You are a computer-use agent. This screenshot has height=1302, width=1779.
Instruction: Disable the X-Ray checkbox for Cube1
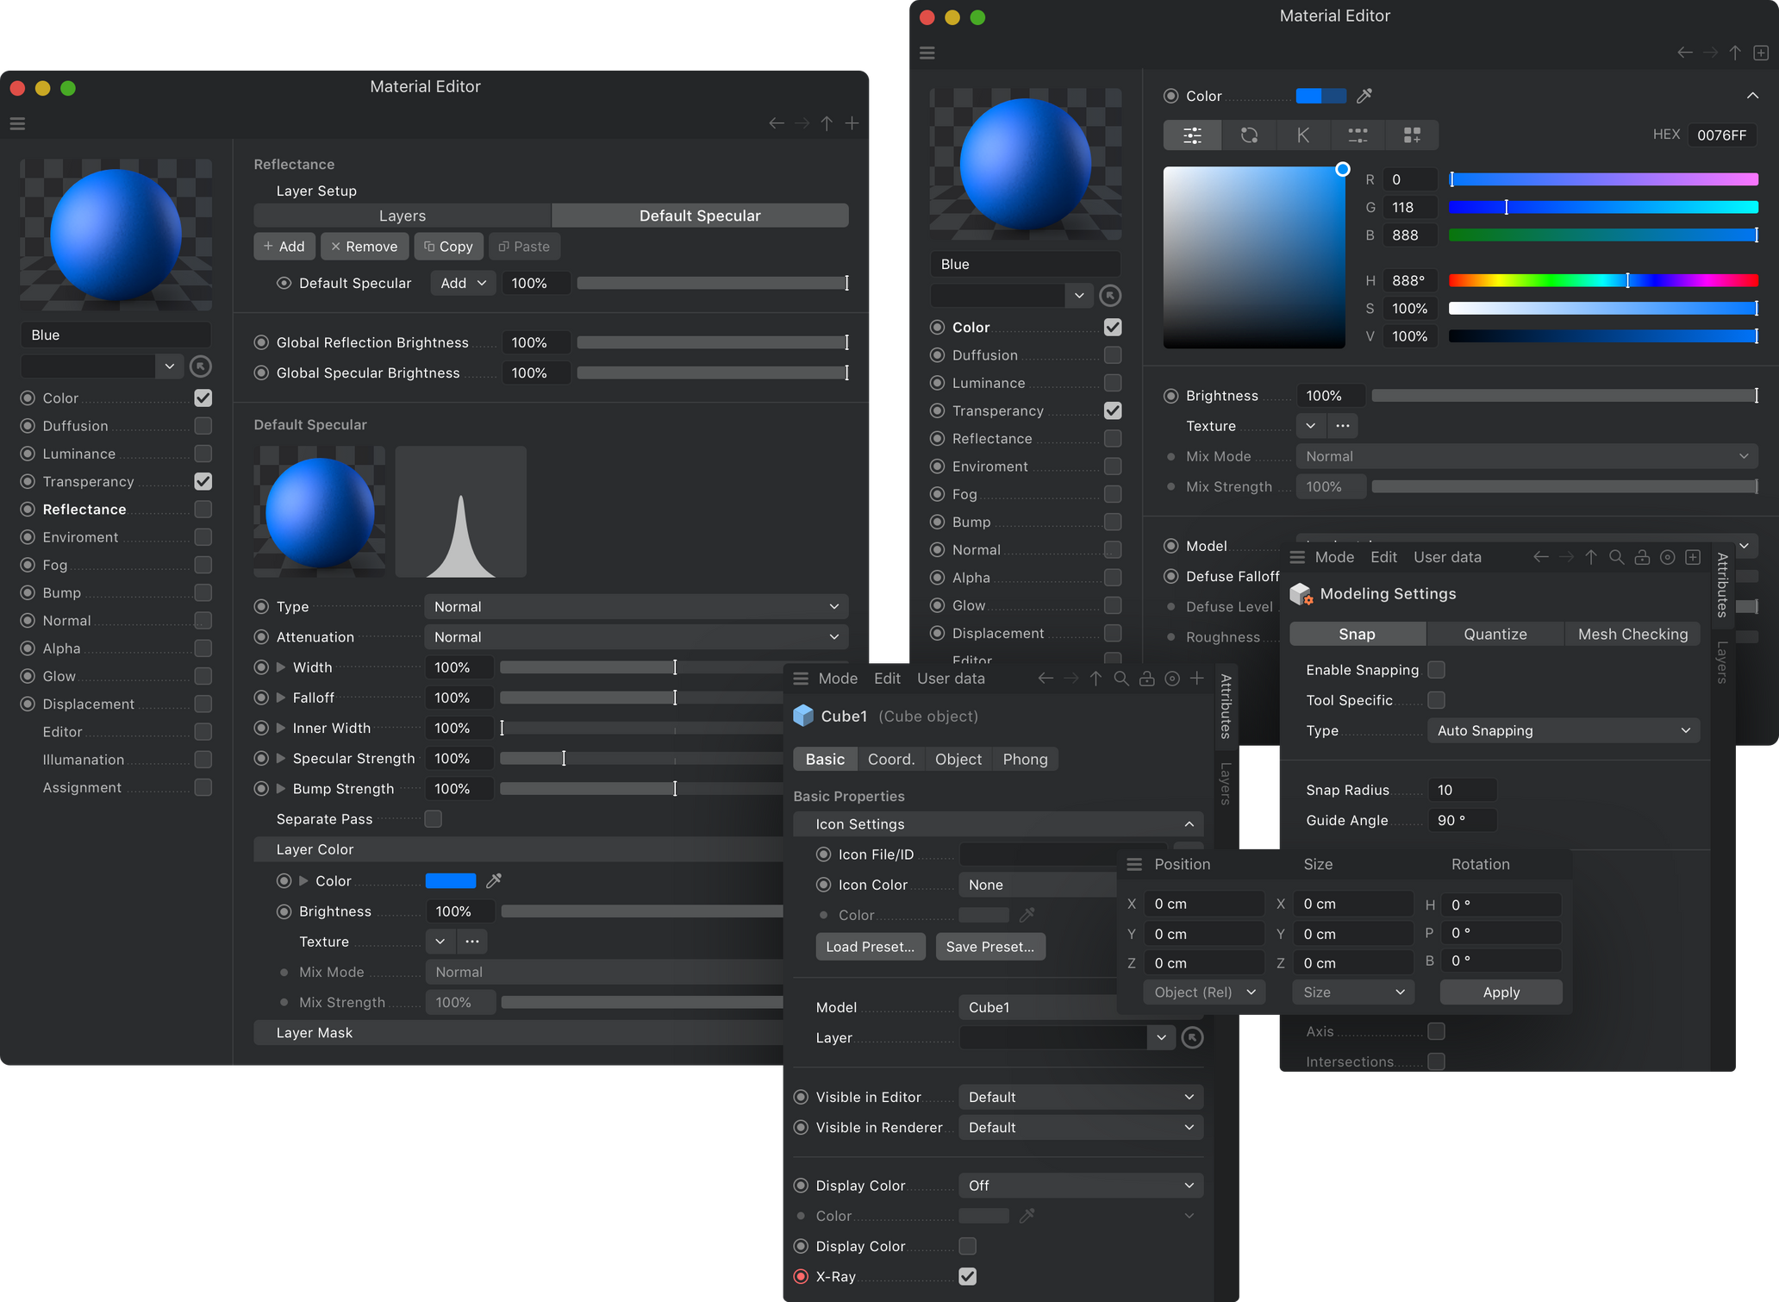coord(967,1276)
